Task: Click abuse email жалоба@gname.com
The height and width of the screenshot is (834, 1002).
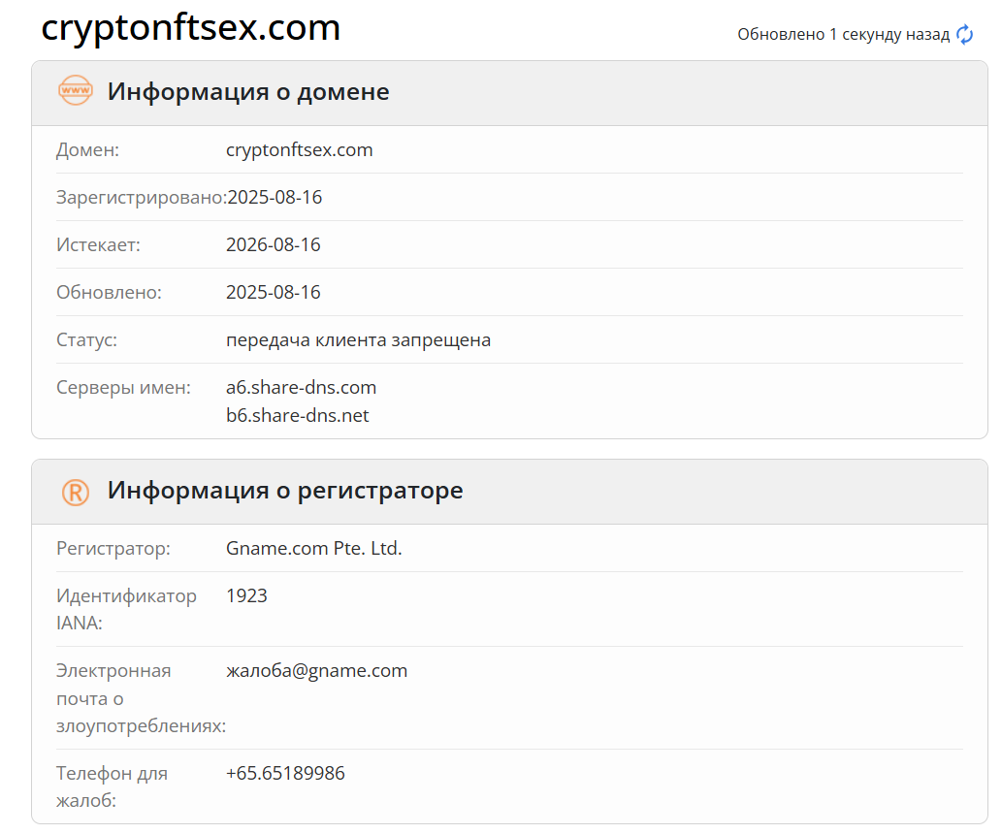Action: coord(317,670)
